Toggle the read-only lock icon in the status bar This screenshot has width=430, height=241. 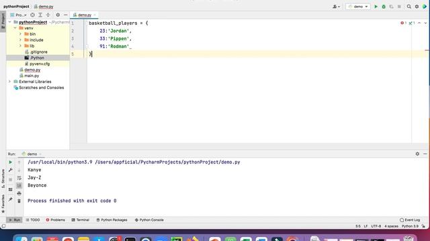click(x=424, y=226)
